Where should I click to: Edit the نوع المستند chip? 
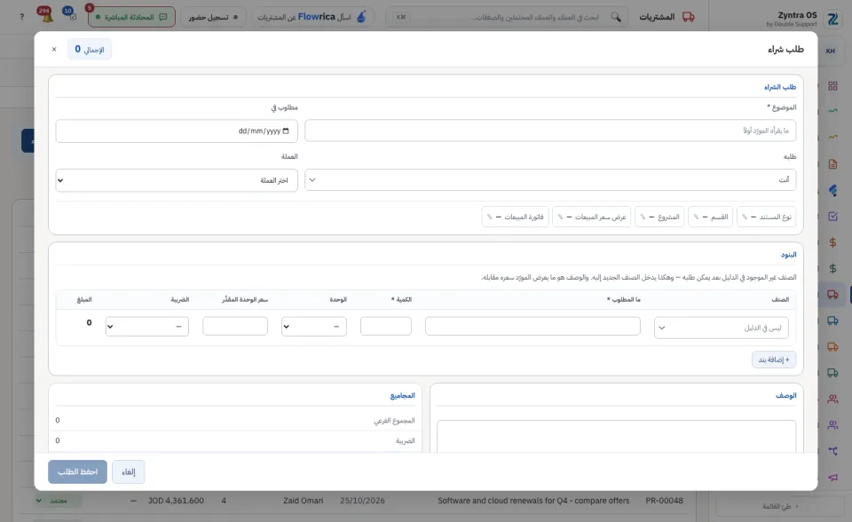[766, 217]
